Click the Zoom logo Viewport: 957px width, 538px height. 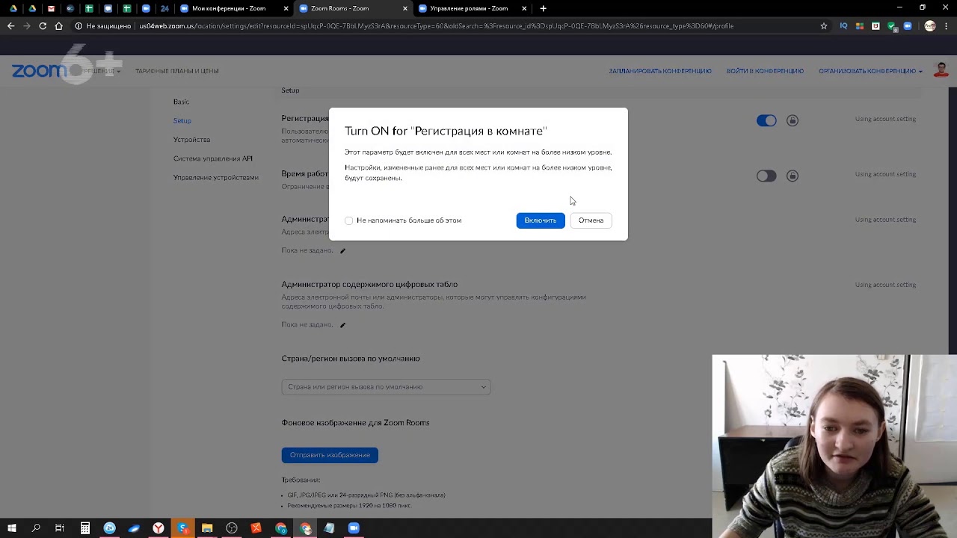click(40, 70)
